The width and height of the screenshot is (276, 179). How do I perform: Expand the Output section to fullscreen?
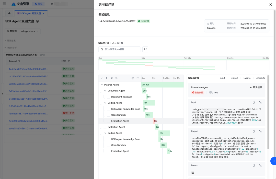(x=260, y=131)
